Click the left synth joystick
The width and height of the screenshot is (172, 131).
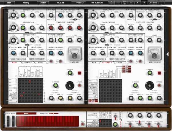click(70, 86)
